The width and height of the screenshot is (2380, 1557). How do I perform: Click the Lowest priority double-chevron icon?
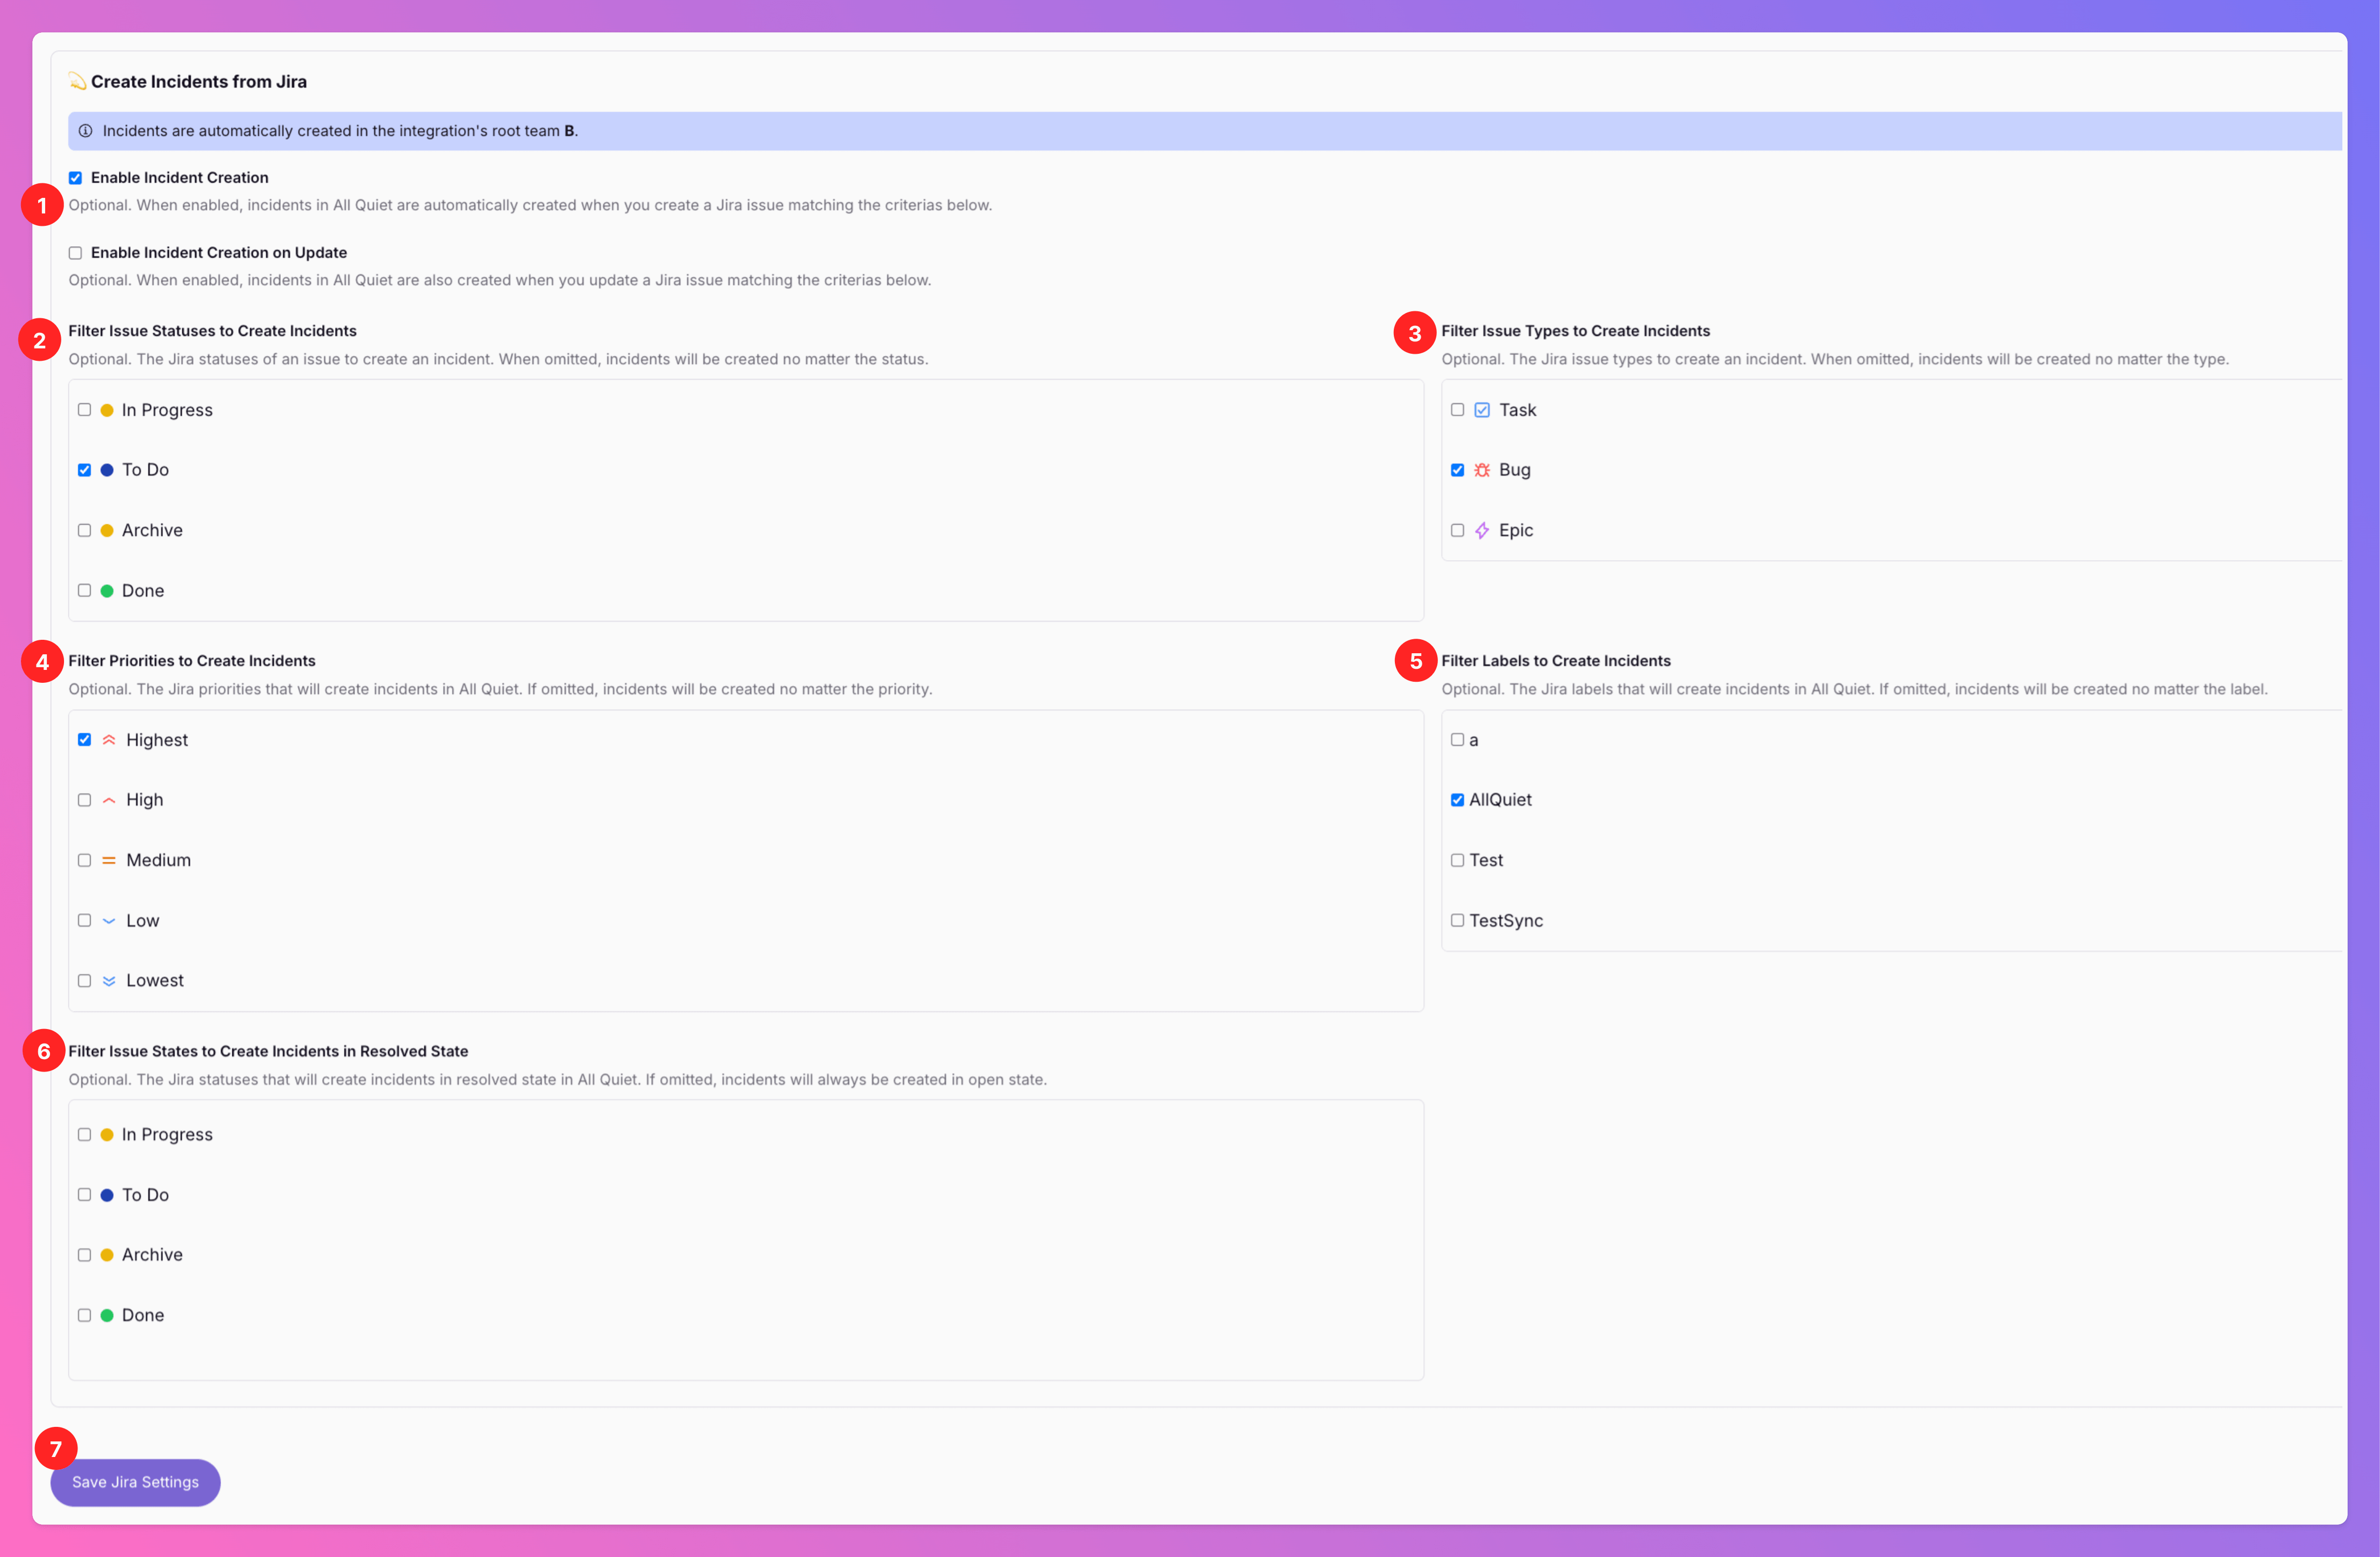109,981
